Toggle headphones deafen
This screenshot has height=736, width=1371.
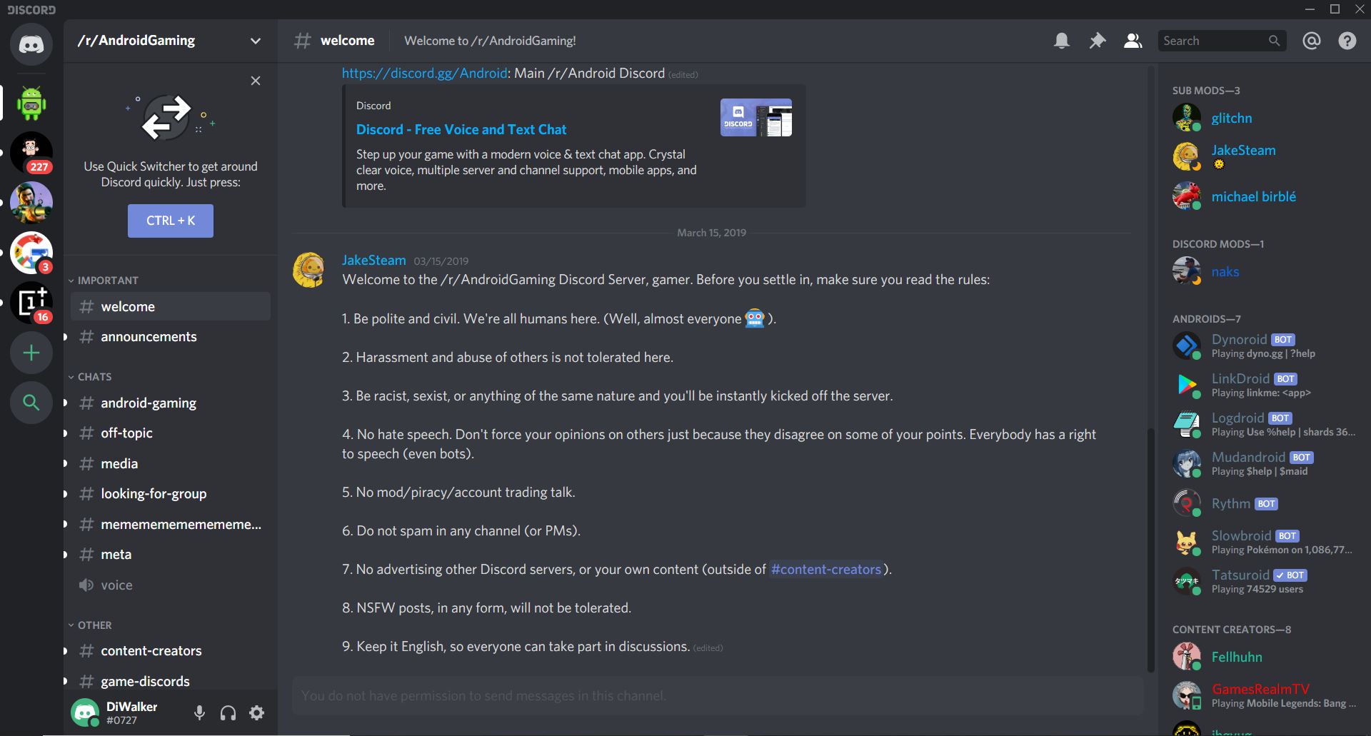click(x=228, y=712)
